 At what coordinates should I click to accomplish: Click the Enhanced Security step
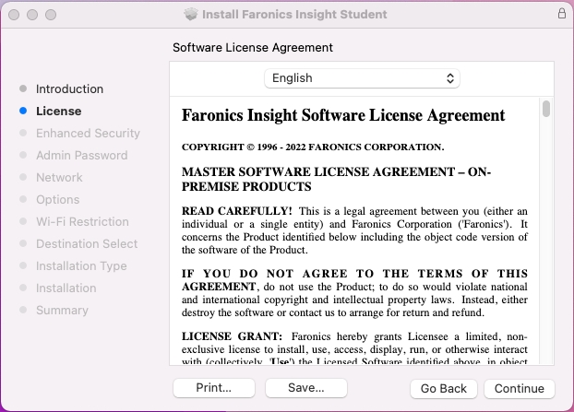click(88, 134)
